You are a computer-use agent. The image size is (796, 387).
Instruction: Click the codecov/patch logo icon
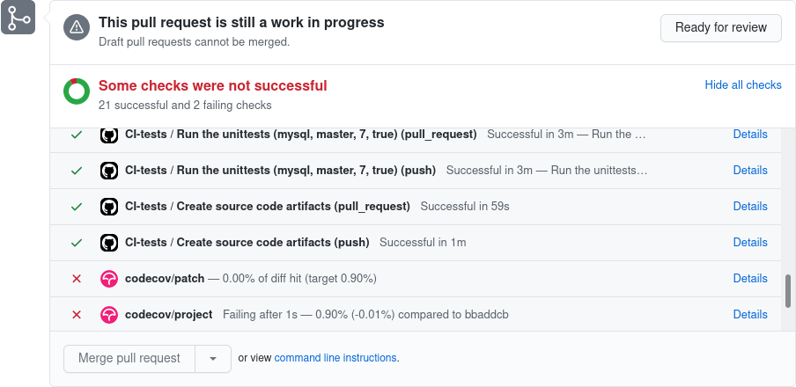[x=109, y=279]
